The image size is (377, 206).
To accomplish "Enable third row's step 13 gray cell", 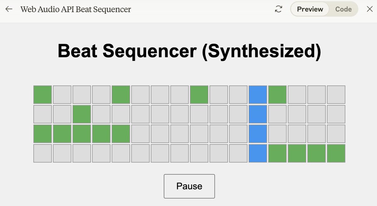I will coord(277,134).
